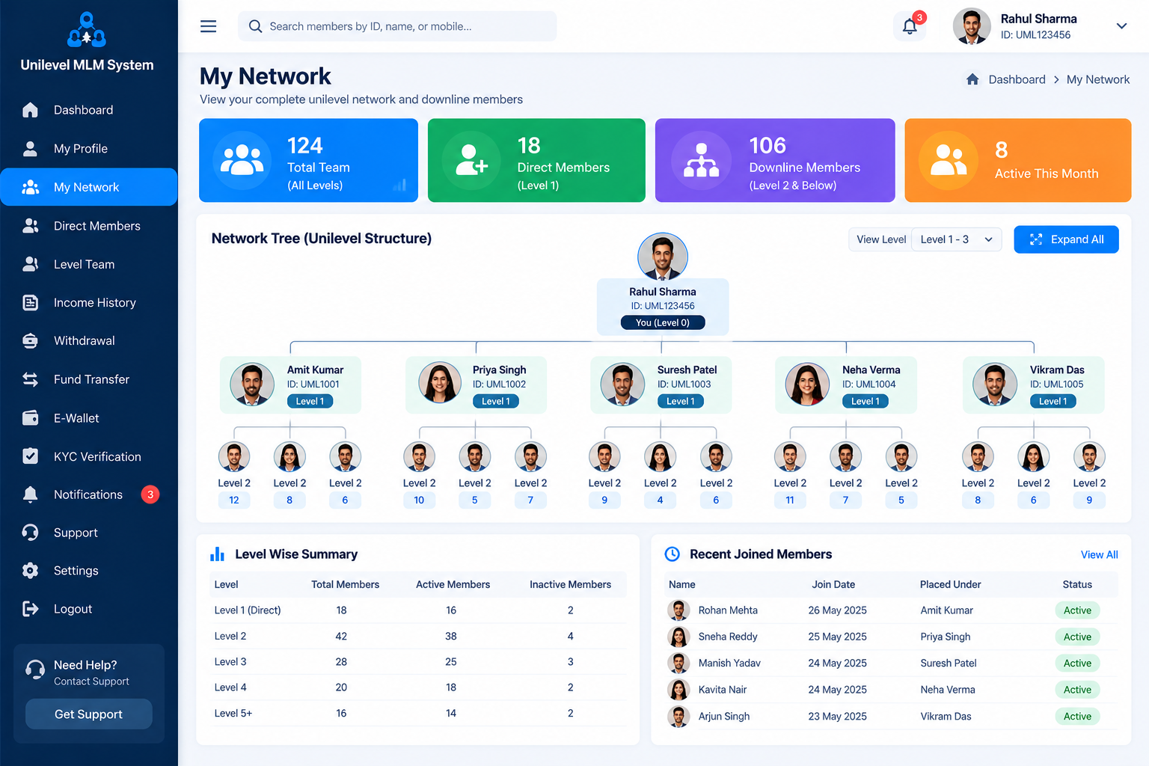Click the KYC Verification checkmark icon
1149x766 pixels.
[x=30, y=456]
